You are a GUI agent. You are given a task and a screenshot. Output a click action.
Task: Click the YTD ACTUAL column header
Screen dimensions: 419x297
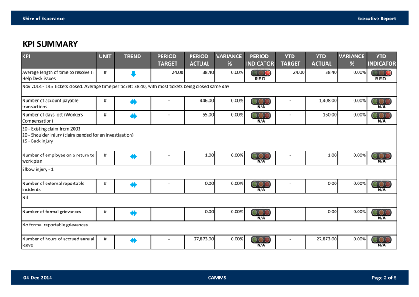coord(321,60)
